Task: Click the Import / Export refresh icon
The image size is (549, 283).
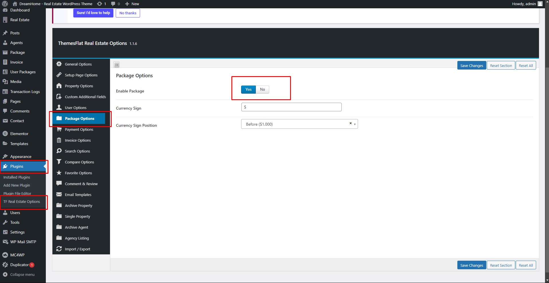Action: click(59, 249)
